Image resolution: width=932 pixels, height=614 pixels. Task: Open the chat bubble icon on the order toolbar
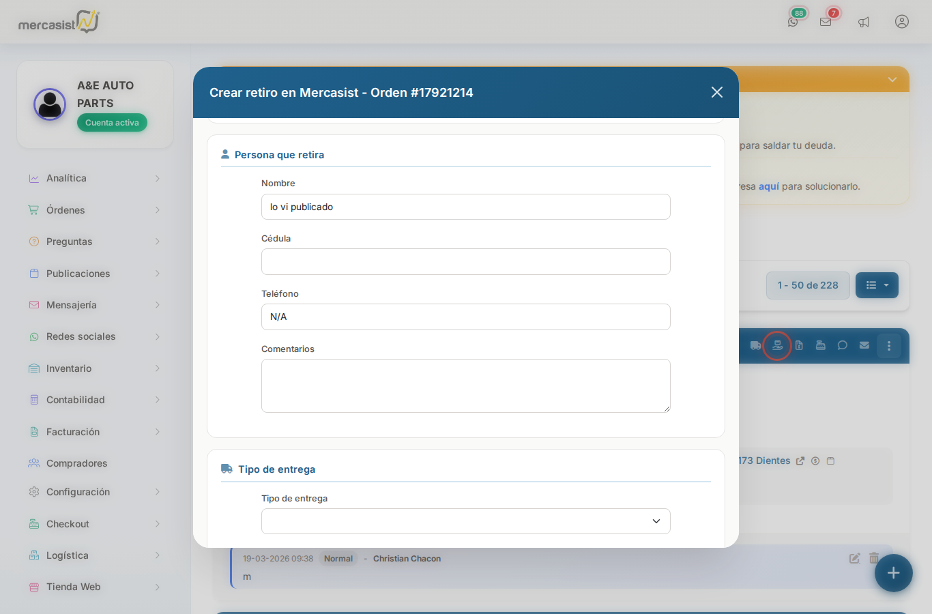pyautogui.click(x=843, y=345)
